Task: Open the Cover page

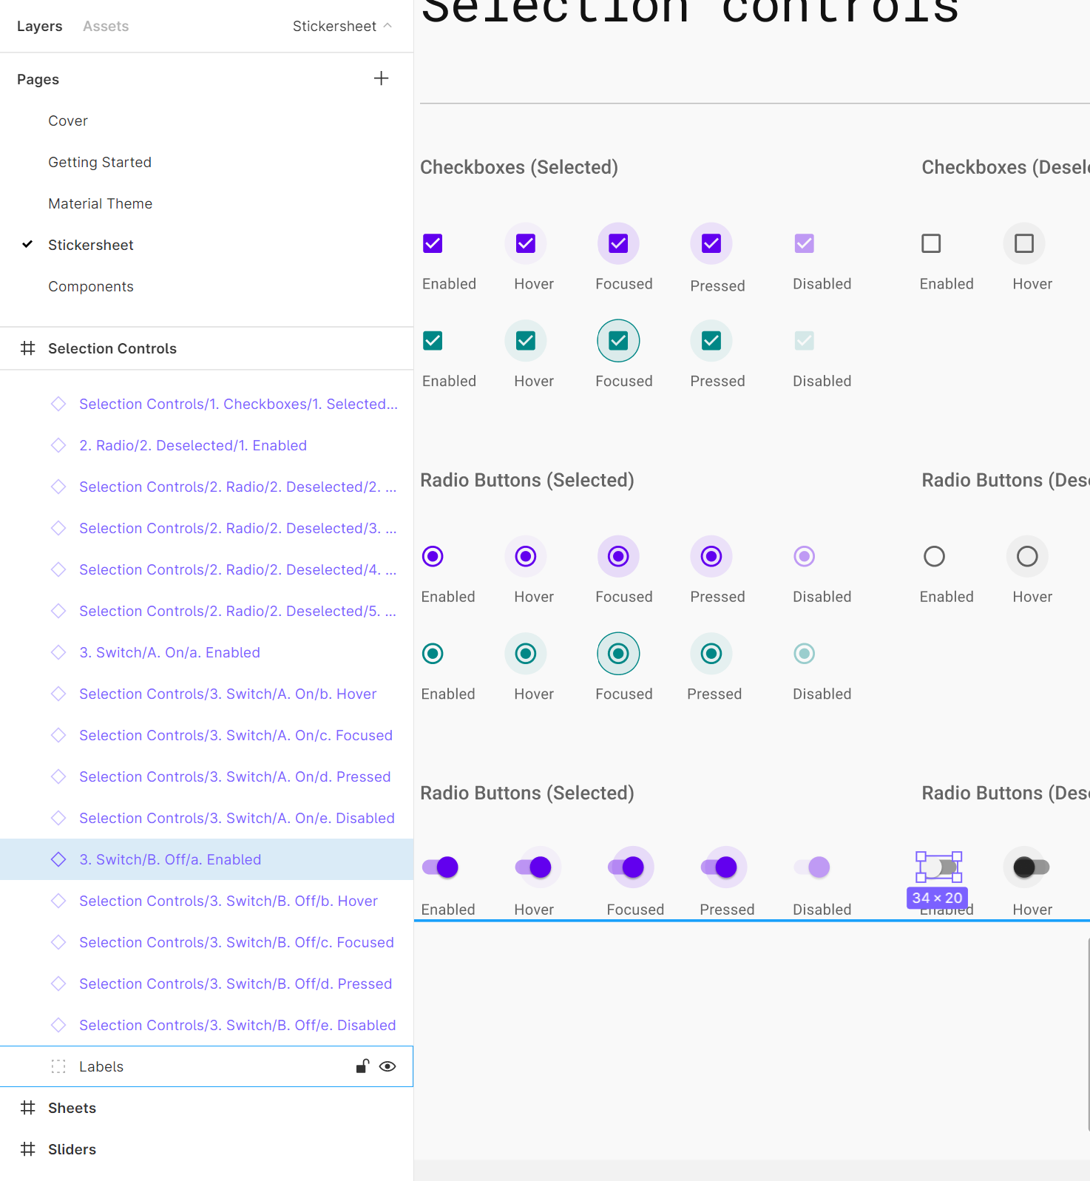Action: point(68,121)
